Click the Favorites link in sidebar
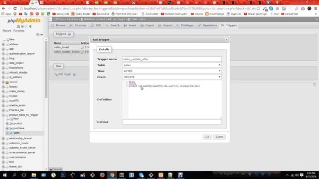This screenshot has height=179, width=319. 19,31
